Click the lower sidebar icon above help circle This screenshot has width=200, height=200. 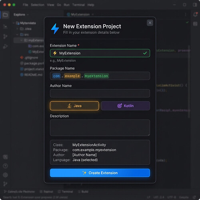[x=5, y=157]
